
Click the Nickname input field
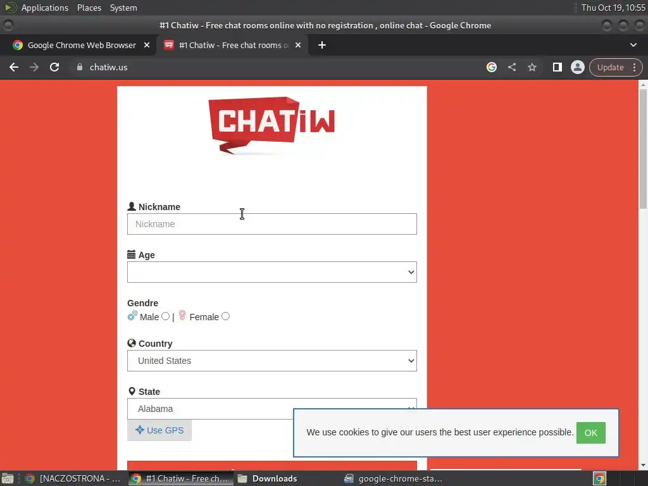coord(272,224)
